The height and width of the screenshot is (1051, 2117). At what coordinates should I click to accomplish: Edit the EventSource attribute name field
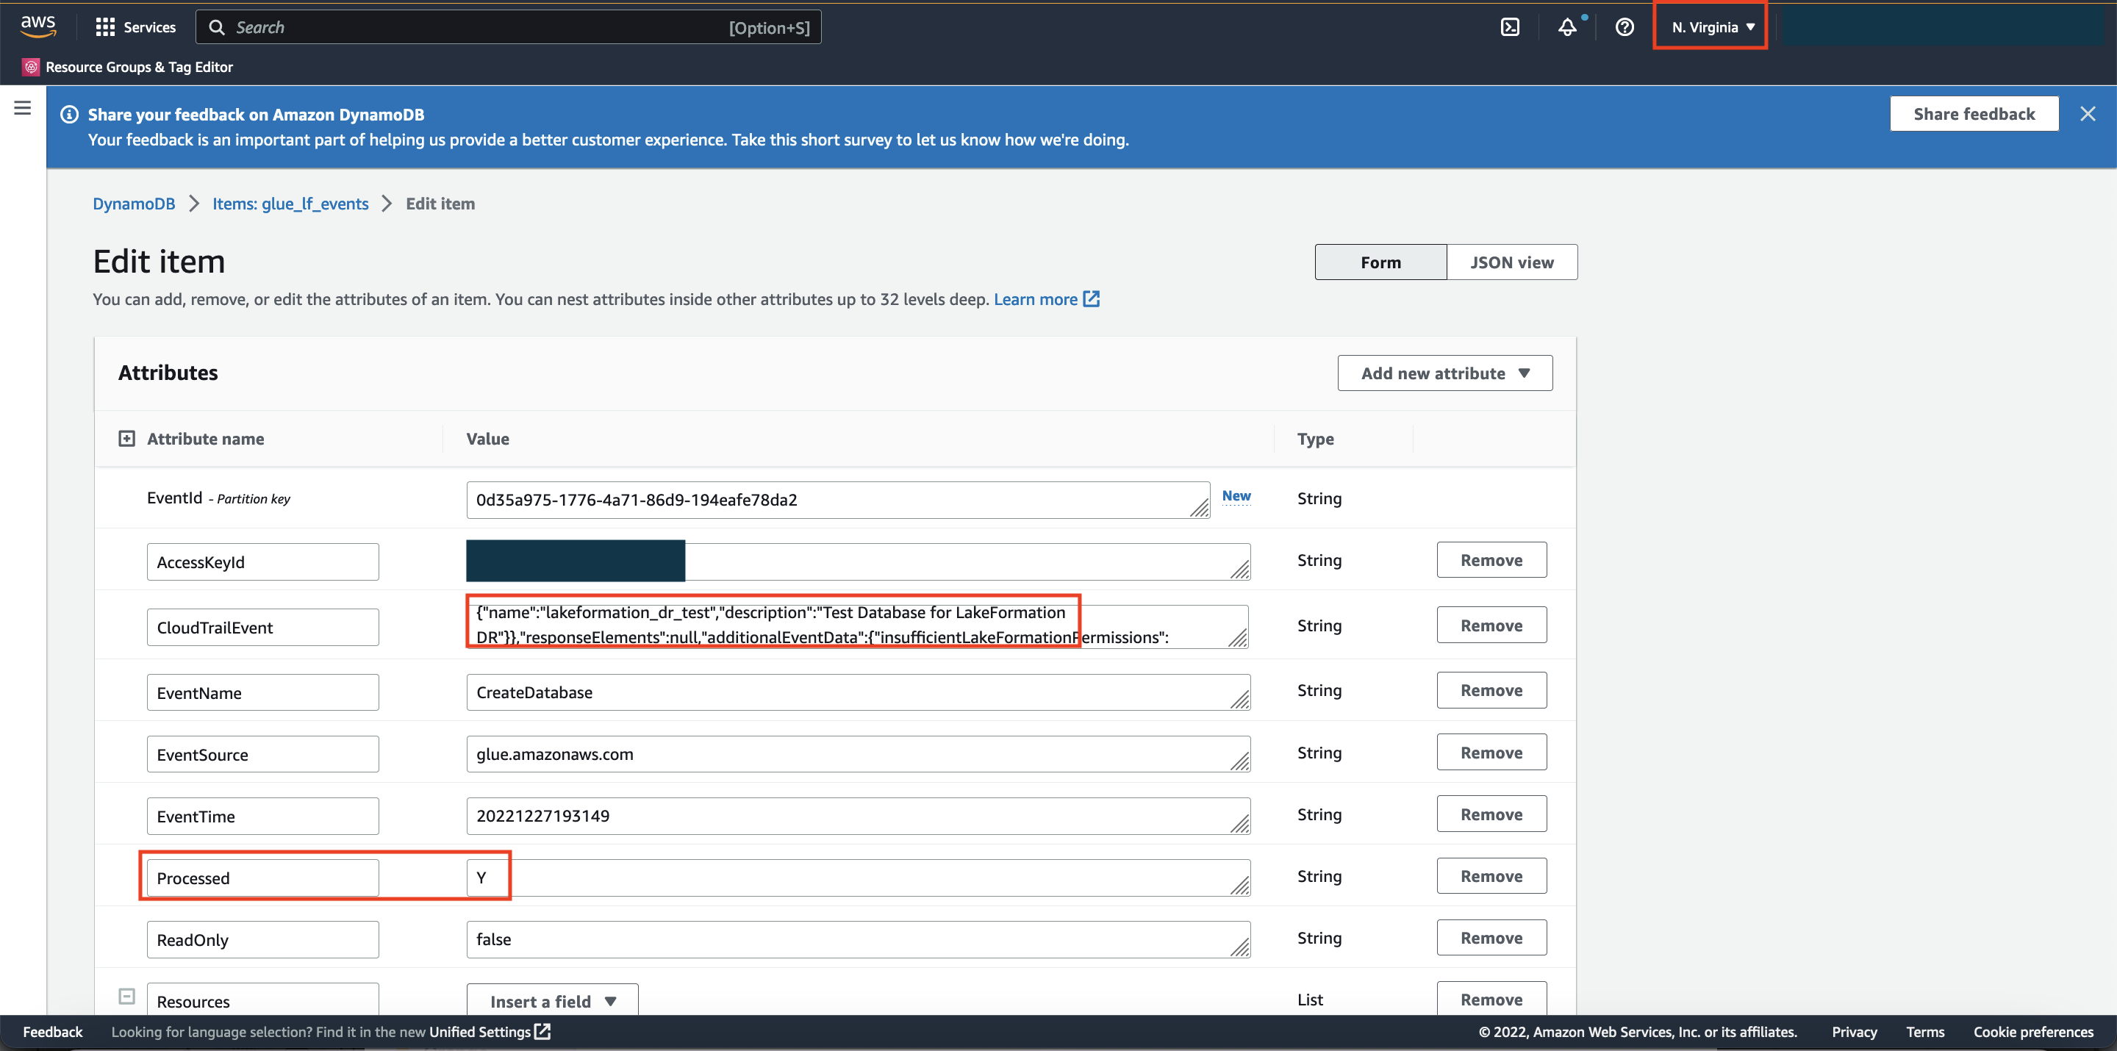tap(263, 754)
